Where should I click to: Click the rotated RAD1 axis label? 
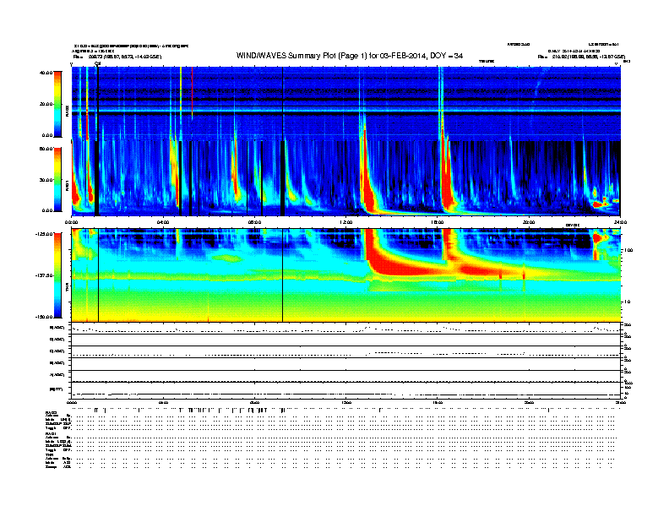67,185
